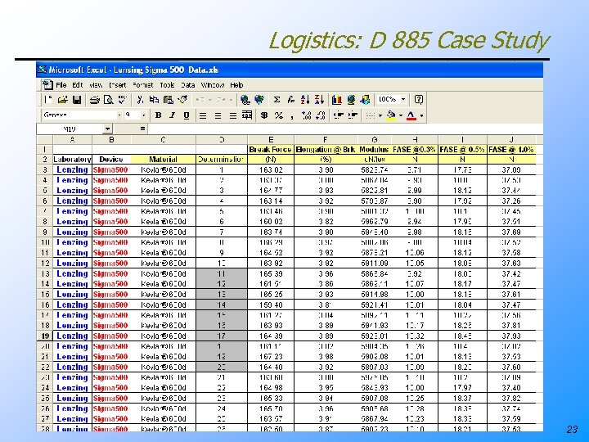Viewport: 589px width, 442px height.
Task: Open the font name dropdown arrow
Action: point(119,115)
